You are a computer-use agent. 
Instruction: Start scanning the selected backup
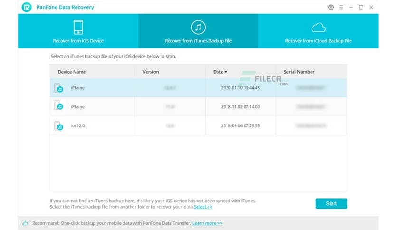(331, 204)
